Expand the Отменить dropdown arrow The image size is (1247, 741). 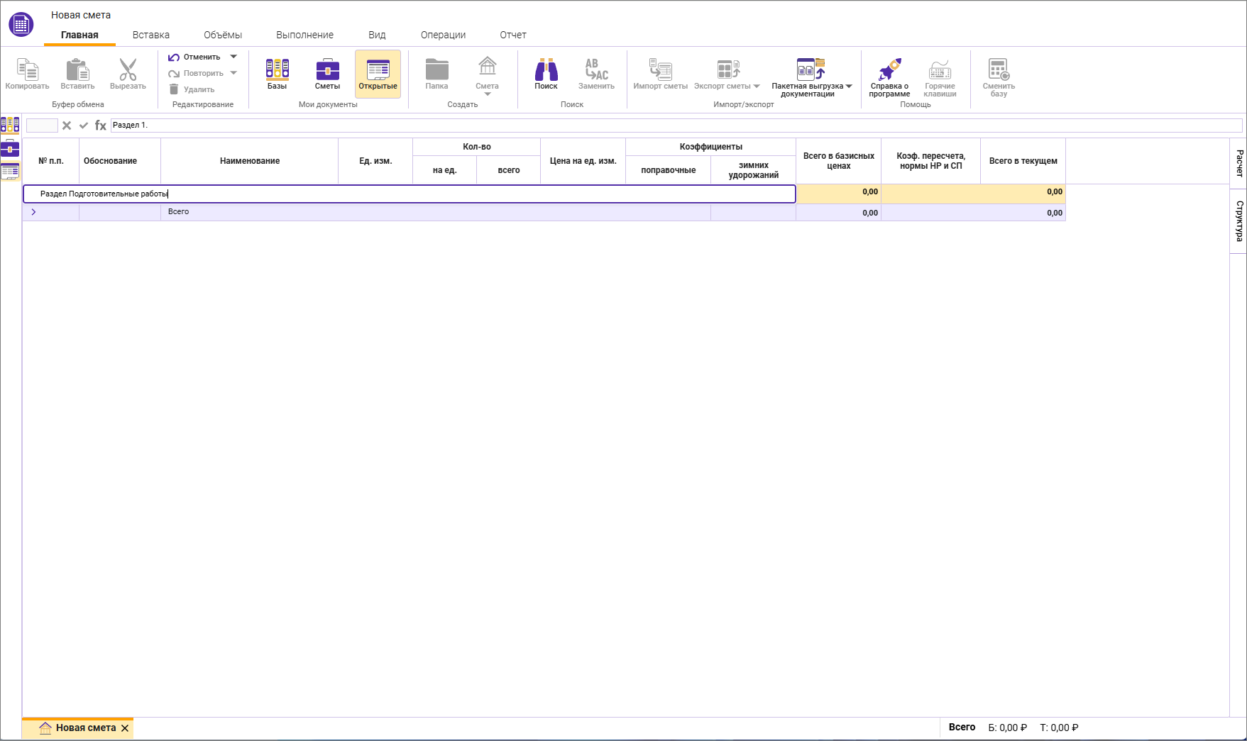[x=234, y=57]
